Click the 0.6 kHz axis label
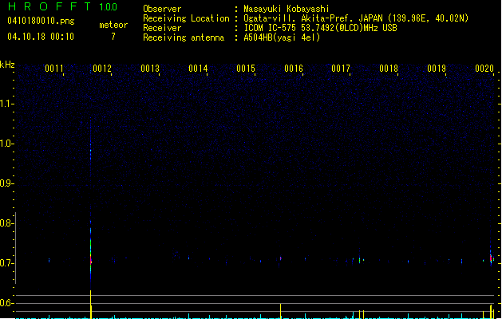 coord(6,303)
